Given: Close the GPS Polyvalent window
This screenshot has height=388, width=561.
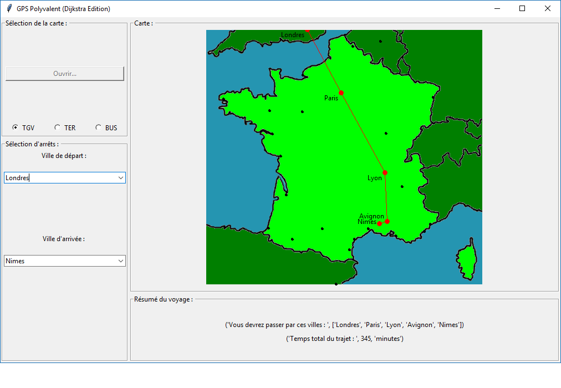Looking at the screenshot, I should (547, 8).
